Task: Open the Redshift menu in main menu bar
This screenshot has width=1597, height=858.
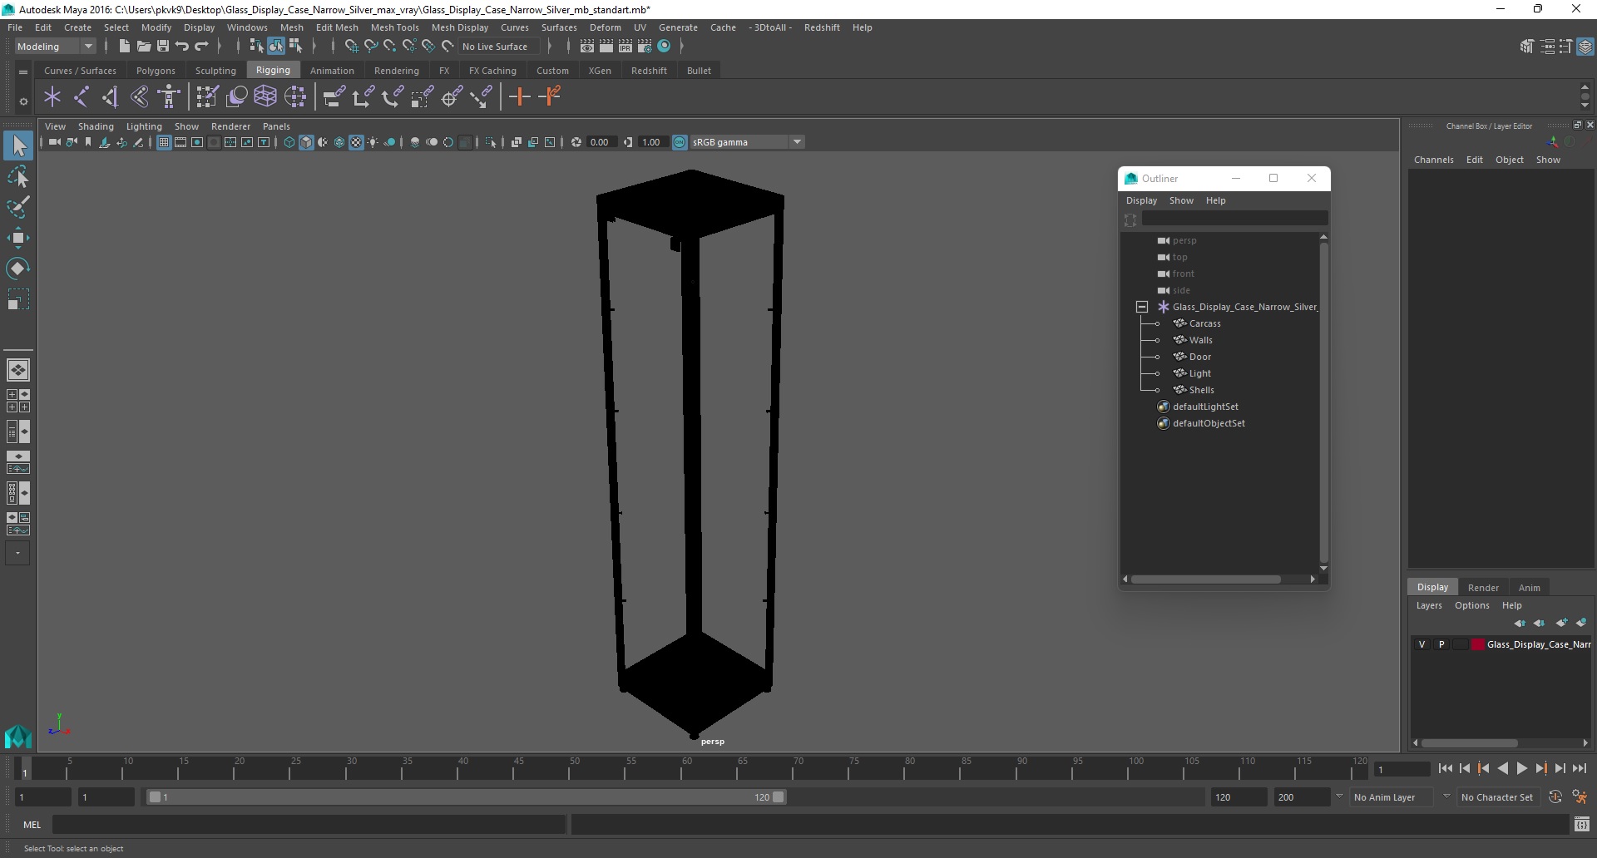Action: click(x=822, y=27)
